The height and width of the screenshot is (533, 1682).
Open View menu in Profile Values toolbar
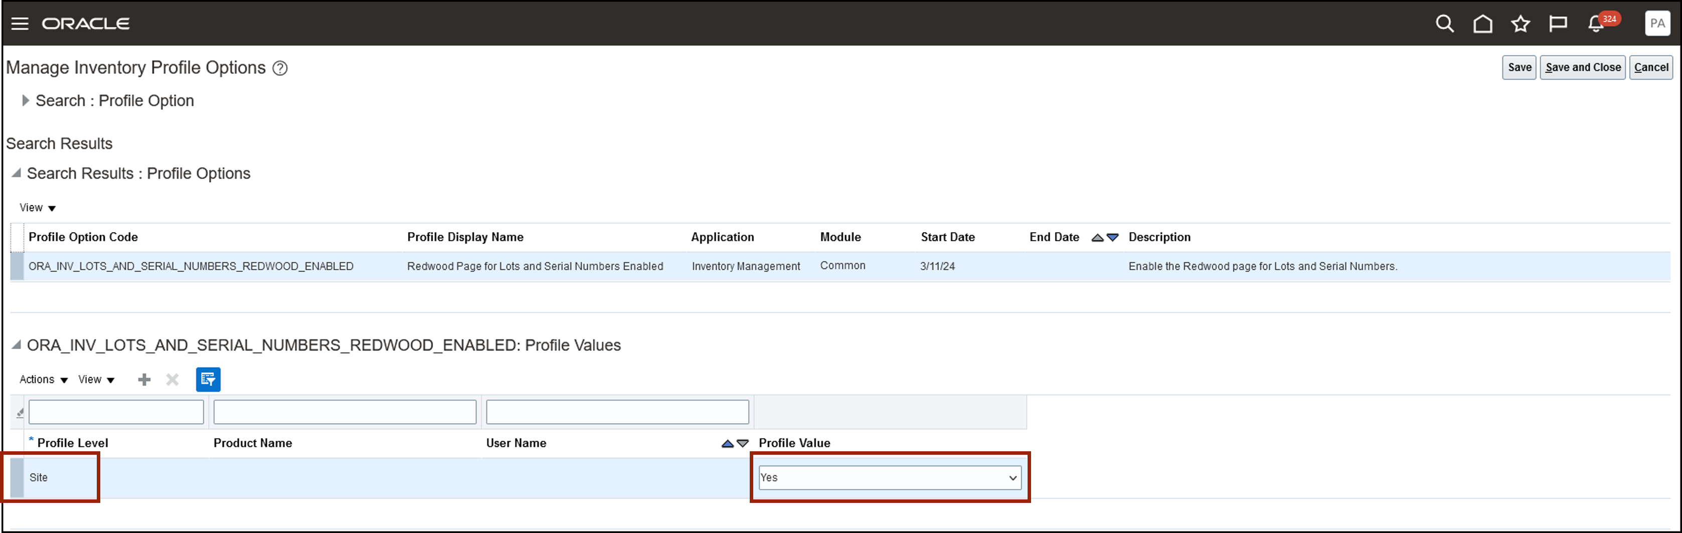point(96,380)
